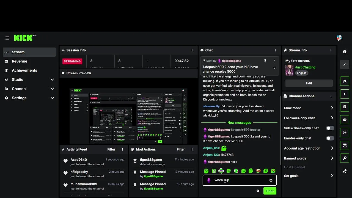Viewport: 352px width, 198px height.
Task: Toggle Activity Feed lightning icon in right rail
Action: (345, 94)
